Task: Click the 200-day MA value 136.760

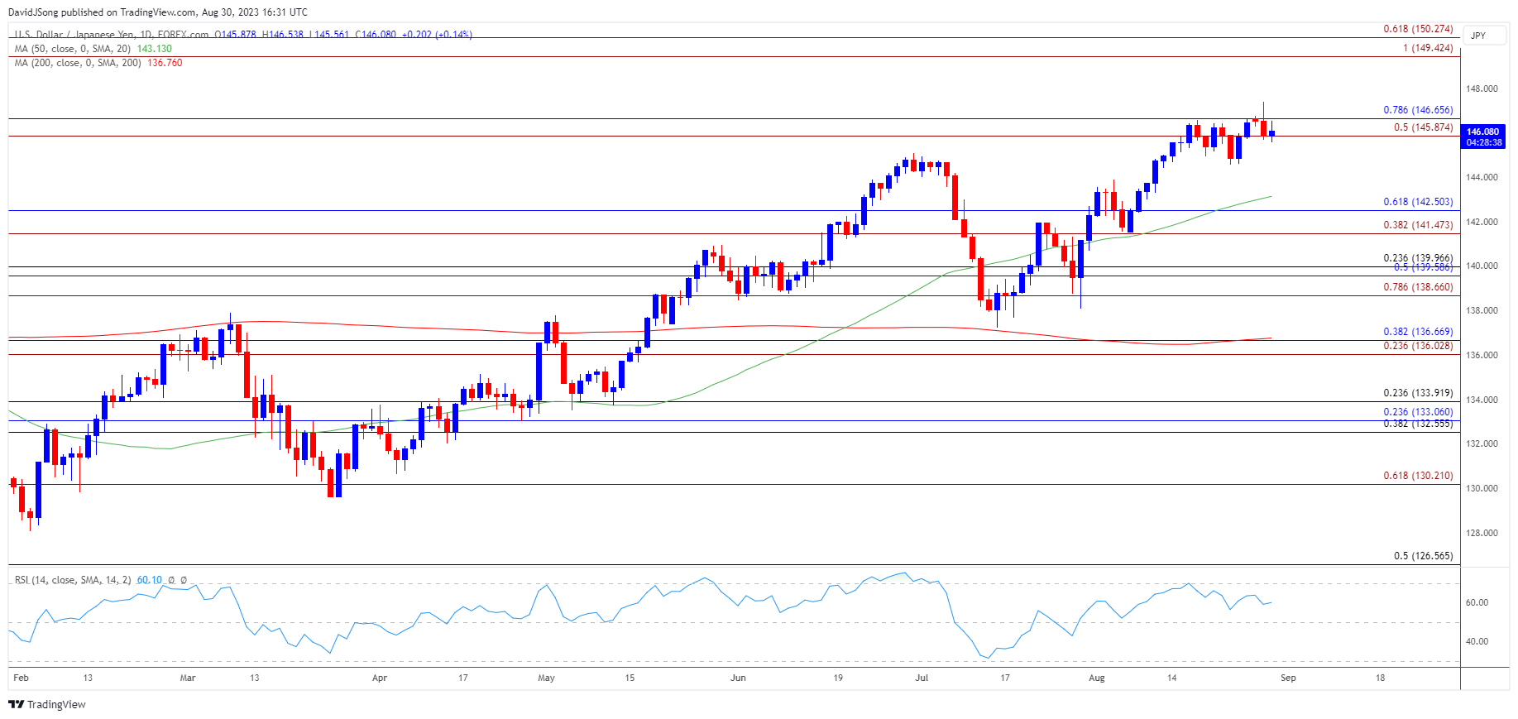Action: click(165, 63)
